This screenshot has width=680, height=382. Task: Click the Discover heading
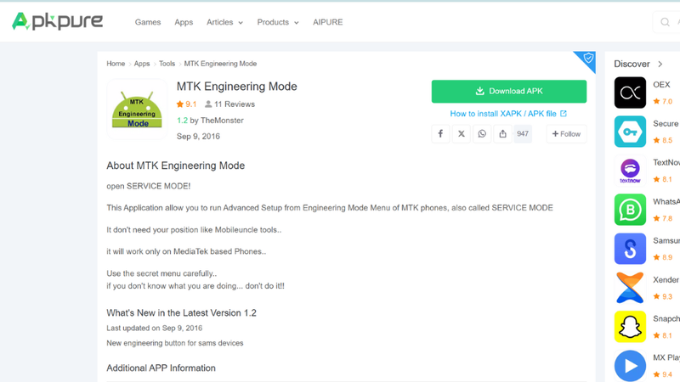click(632, 65)
